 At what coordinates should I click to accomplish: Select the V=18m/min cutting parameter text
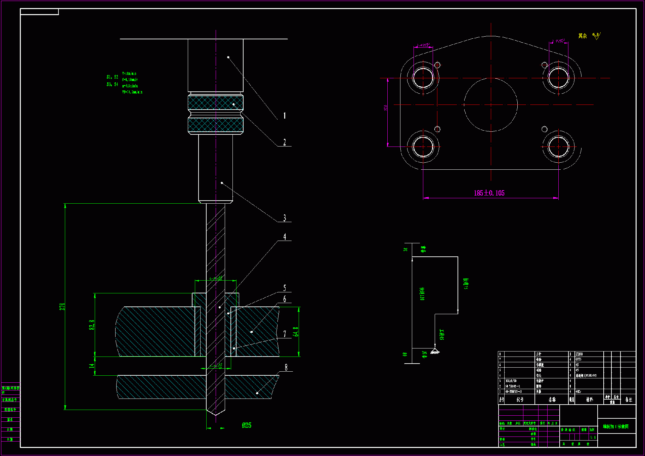pyautogui.click(x=129, y=74)
